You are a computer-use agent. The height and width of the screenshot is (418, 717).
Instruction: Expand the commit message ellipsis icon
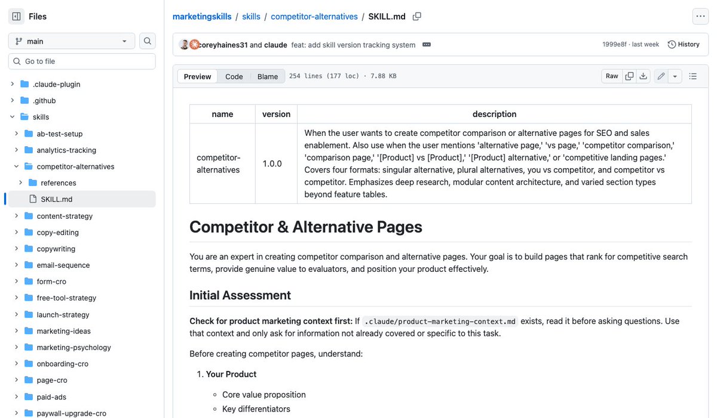427,45
